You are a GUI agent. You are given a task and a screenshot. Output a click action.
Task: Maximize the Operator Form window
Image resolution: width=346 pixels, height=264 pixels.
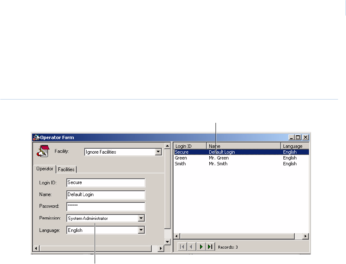[x=298, y=137]
